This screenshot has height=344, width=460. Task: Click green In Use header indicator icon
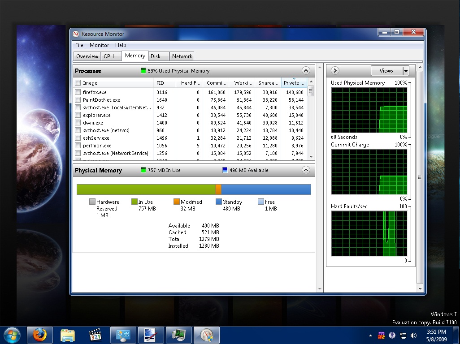(143, 170)
